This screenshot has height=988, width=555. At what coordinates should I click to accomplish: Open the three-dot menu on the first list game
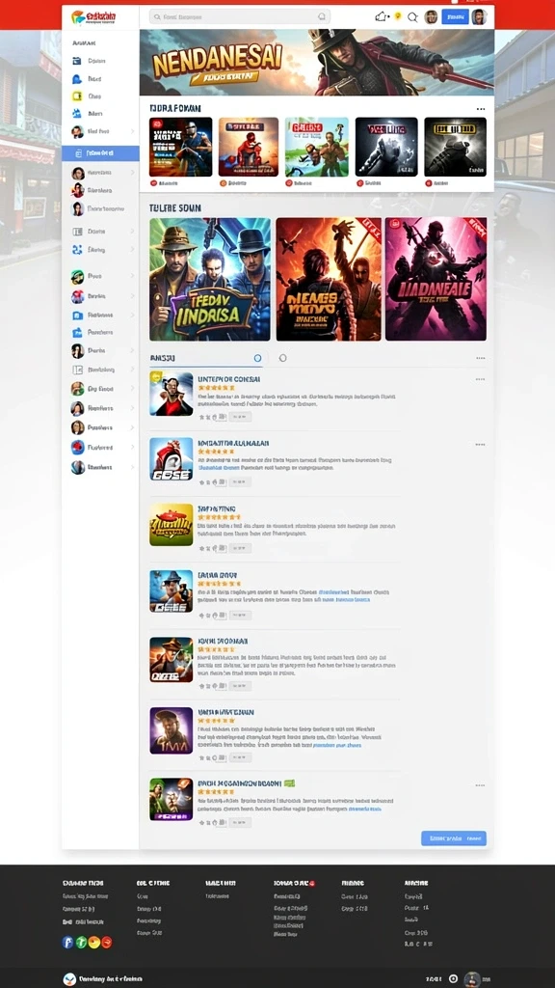pyautogui.click(x=480, y=379)
